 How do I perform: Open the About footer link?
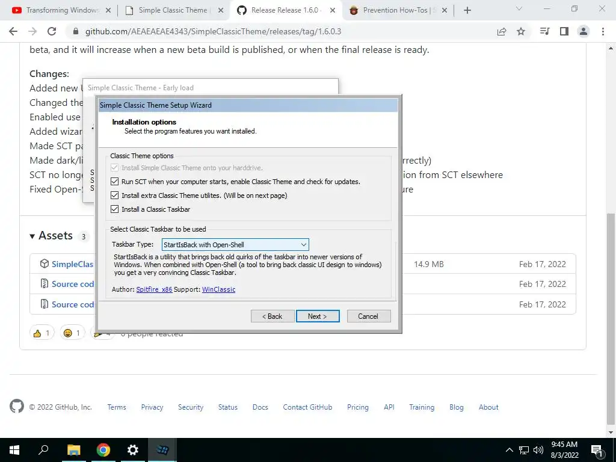click(x=488, y=407)
